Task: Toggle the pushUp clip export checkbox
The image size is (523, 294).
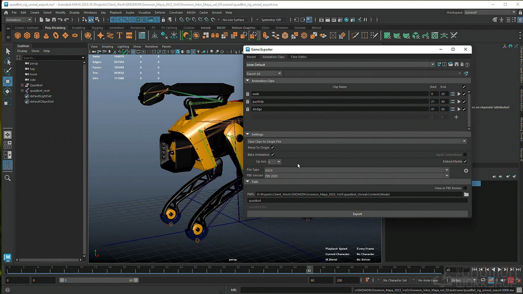Action: pyautogui.click(x=464, y=101)
